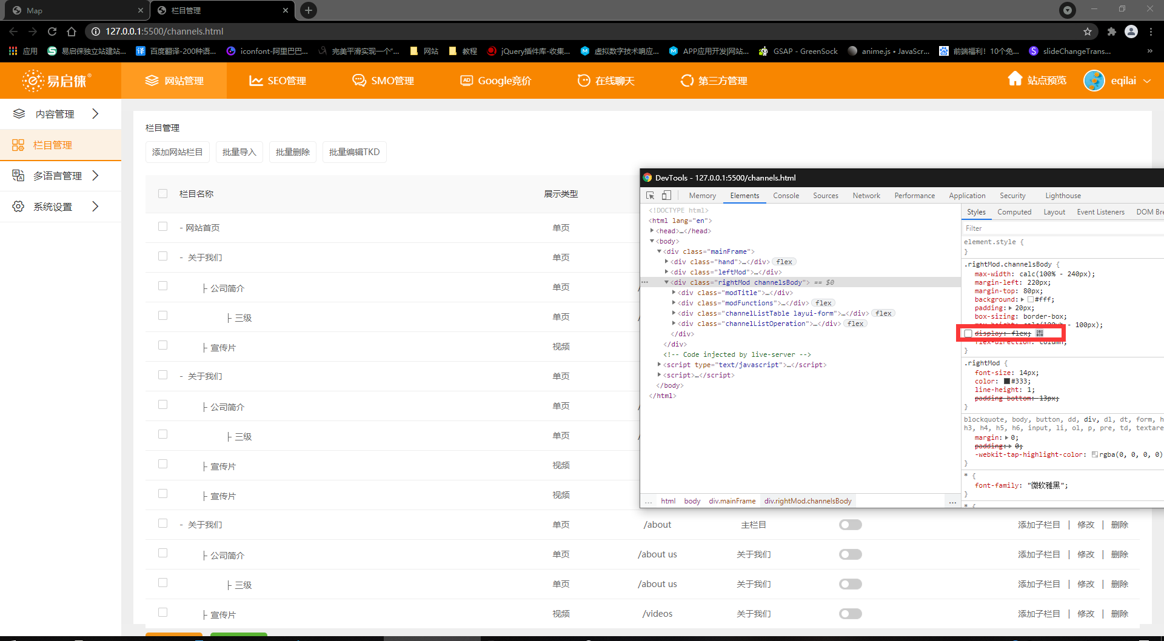Toggle the DevTools device toolbar icon

(x=666, y=195)
